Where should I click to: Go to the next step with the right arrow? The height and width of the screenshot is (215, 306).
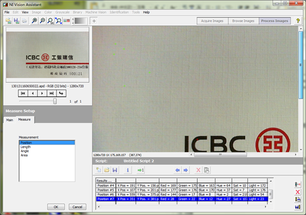(186, 170)
